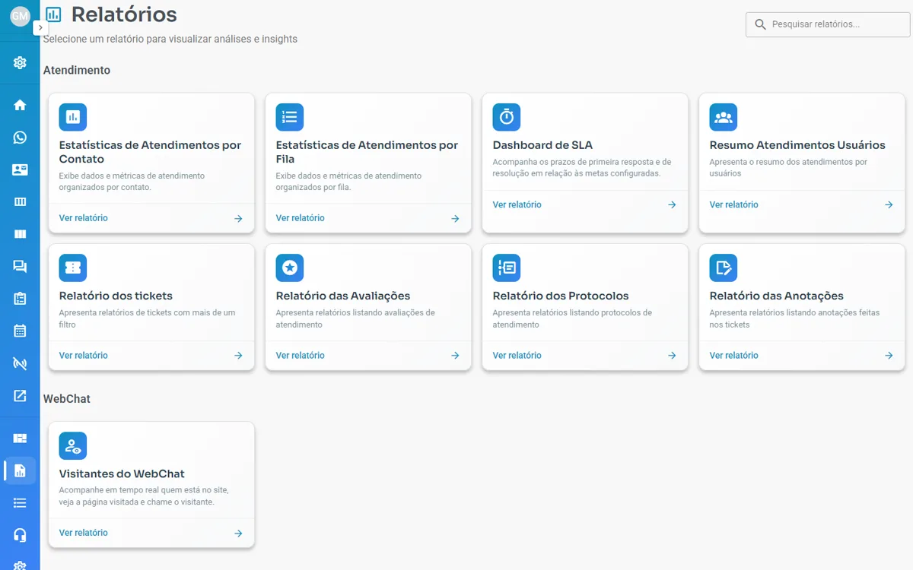913x570 pixels.
Task: Click the Dashboard de SLA stopwatch icon
Action: 507,117
